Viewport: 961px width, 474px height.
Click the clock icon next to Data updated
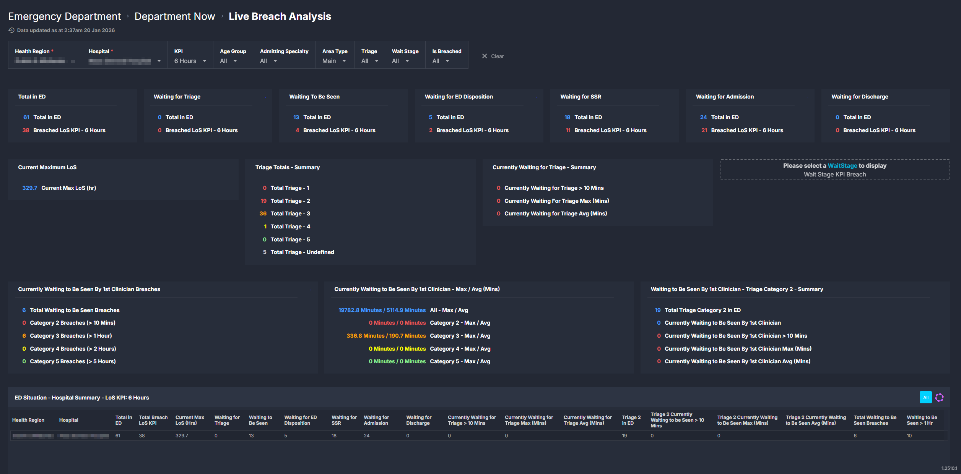11,30
